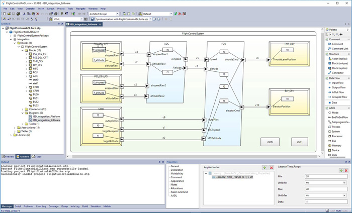The height and width of the screenshot is (213, 352).
Task: Select the Rulers And Grid properties page
Action: point(179,192)
